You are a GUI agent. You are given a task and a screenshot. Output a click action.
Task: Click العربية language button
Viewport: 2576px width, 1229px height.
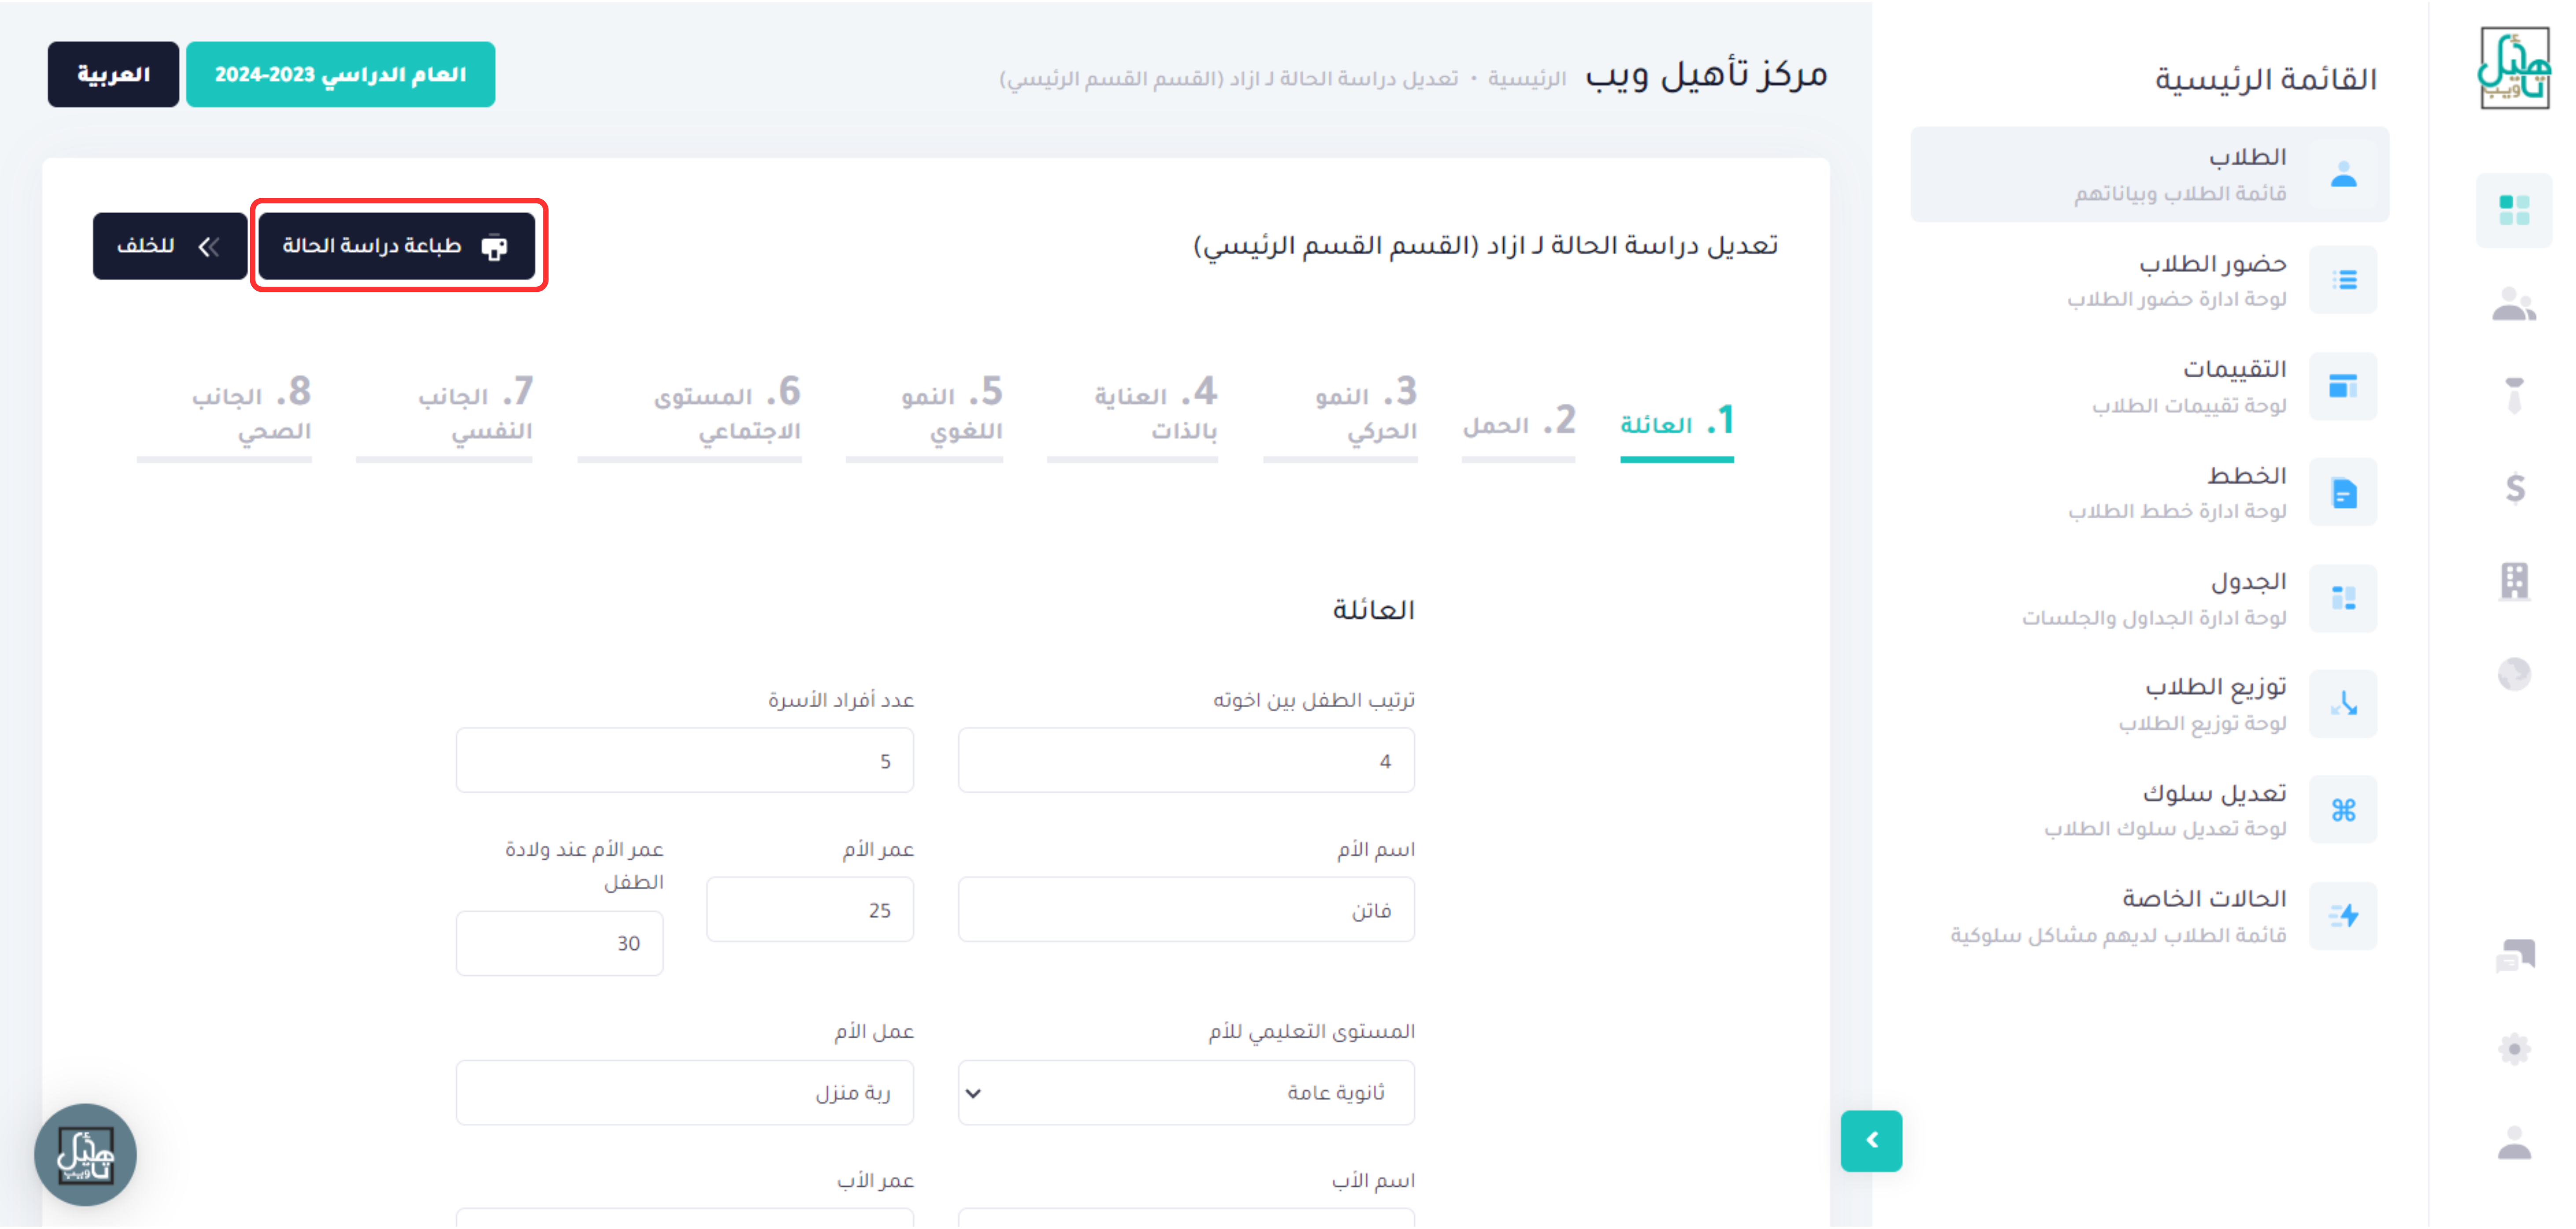pyautogui.click(x=113, y=74)
